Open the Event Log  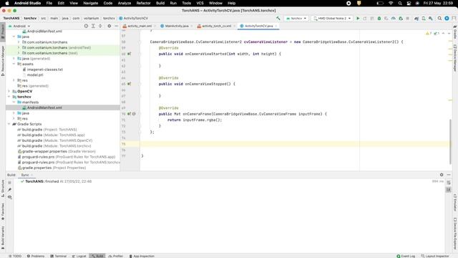(406, 256)
